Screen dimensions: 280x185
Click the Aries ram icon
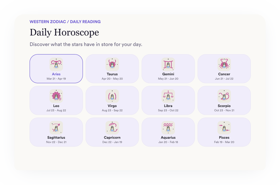tap(56, 64)
